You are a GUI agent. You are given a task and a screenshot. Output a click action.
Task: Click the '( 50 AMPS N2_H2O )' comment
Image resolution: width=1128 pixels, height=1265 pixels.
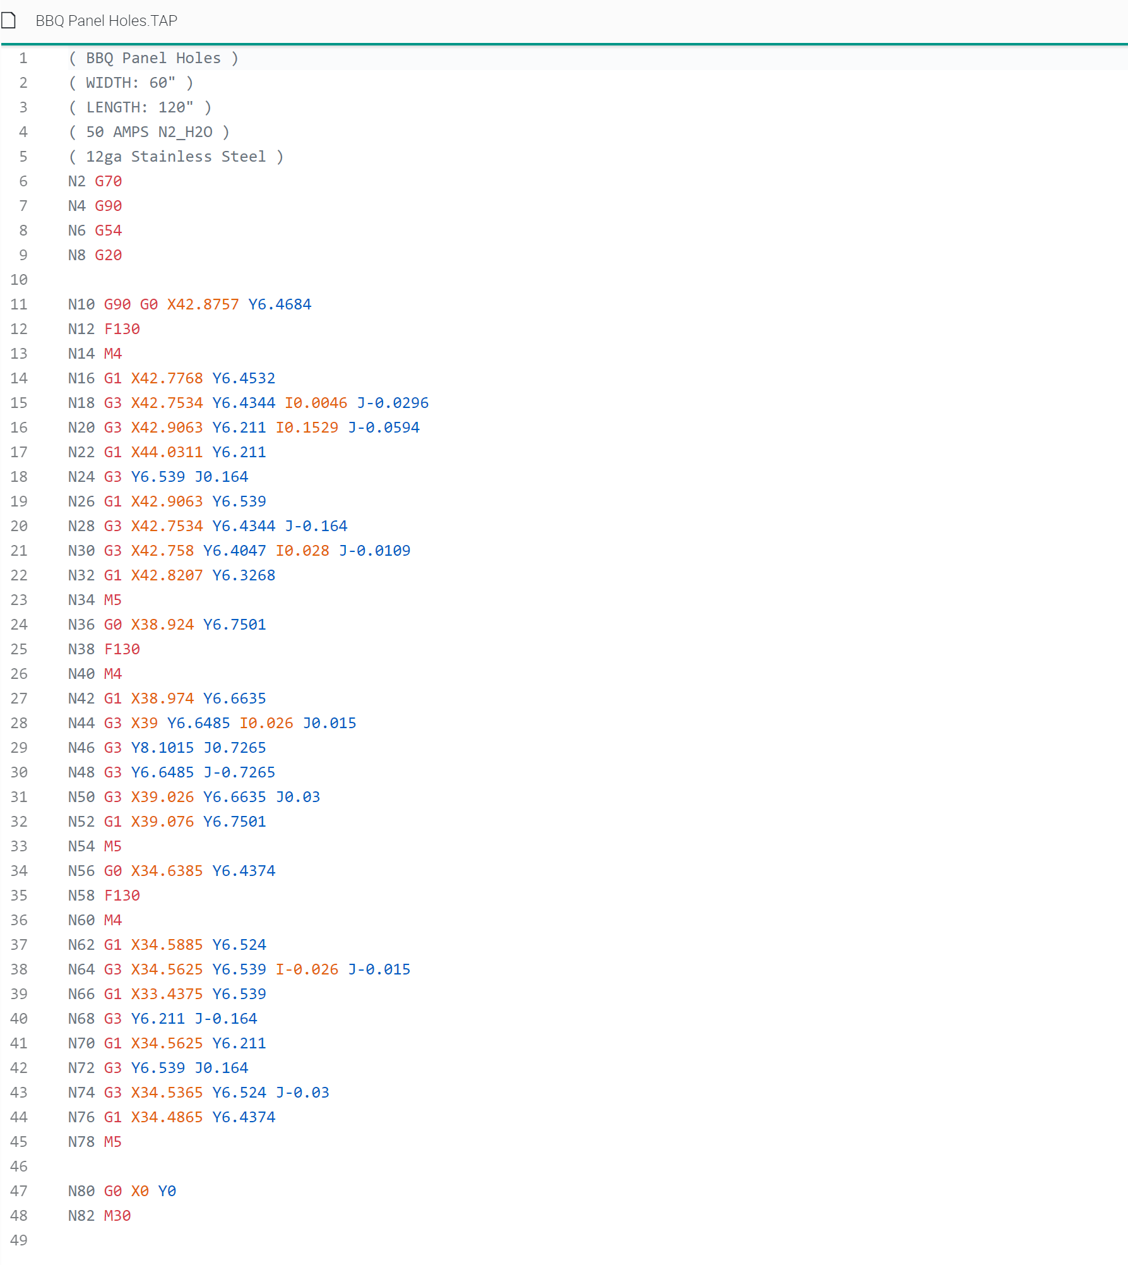point(149,132)
